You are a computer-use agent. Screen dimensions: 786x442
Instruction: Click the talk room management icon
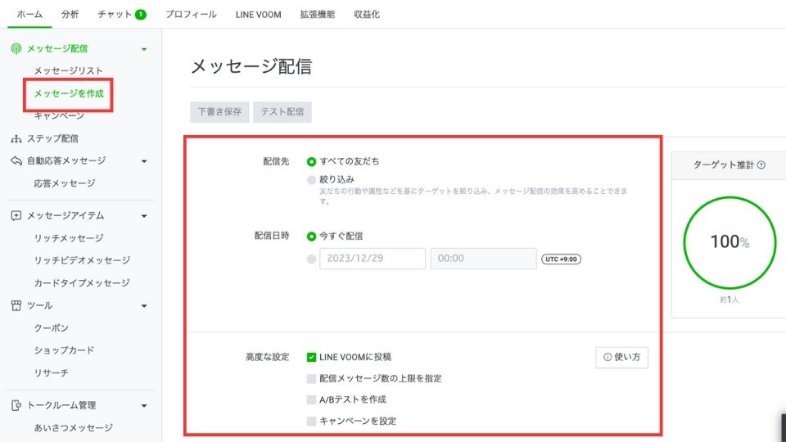[16, 405]
